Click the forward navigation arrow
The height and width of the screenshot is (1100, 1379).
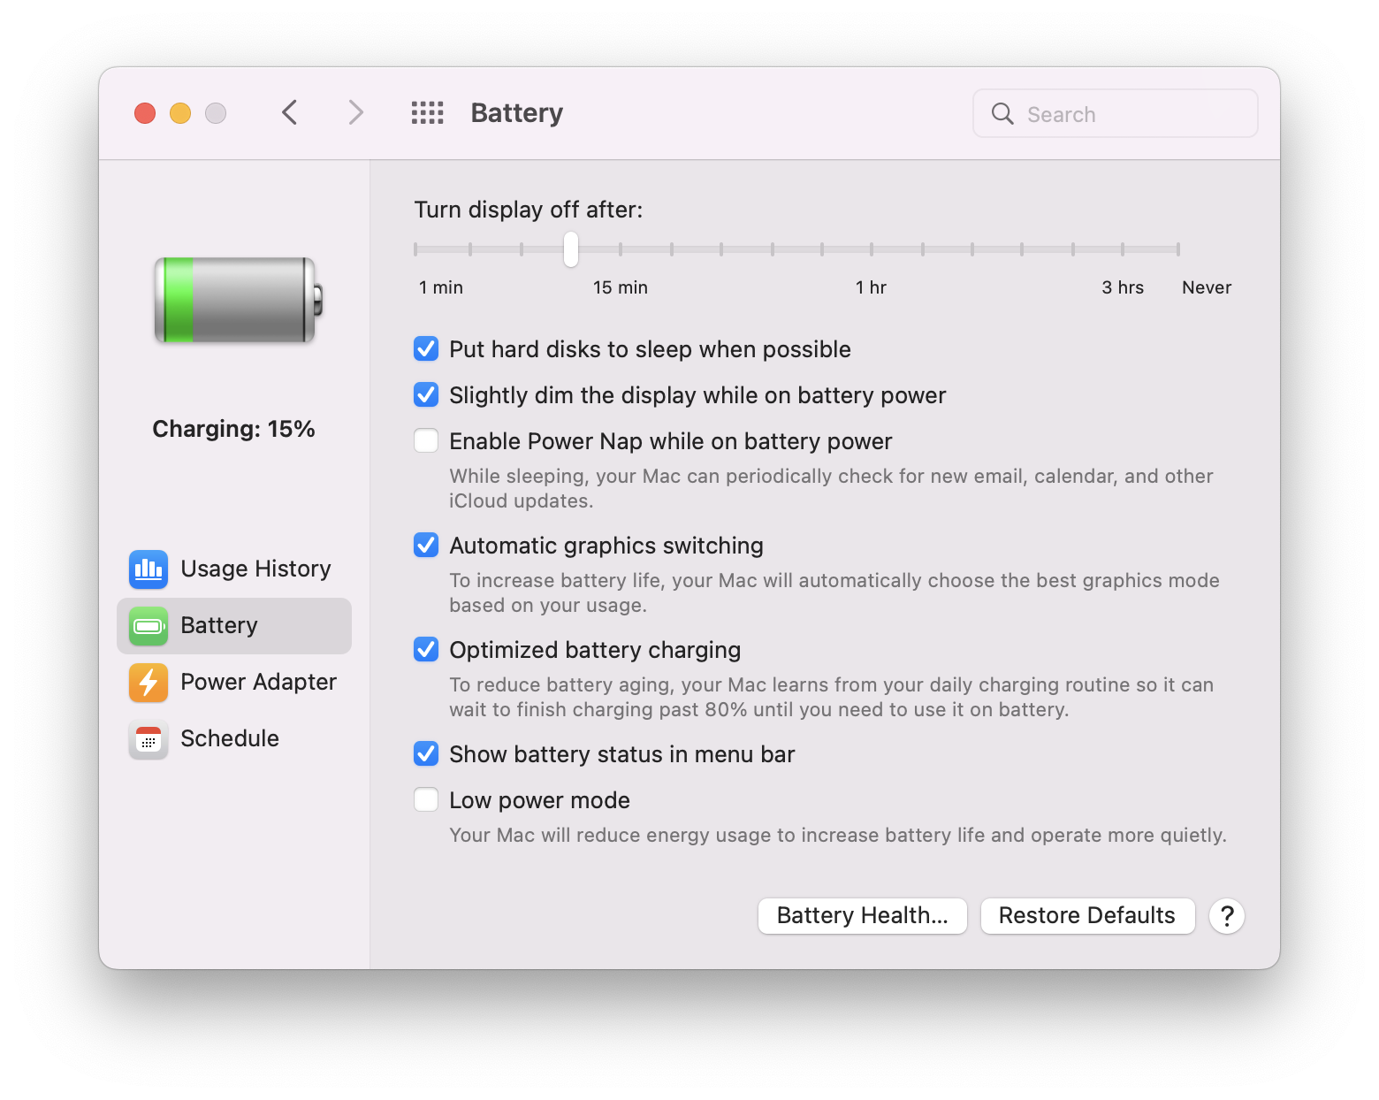coord(354,112)
